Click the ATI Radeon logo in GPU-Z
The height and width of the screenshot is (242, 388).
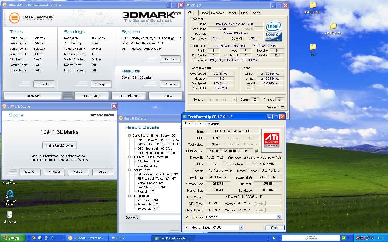[x=271, y=140]
